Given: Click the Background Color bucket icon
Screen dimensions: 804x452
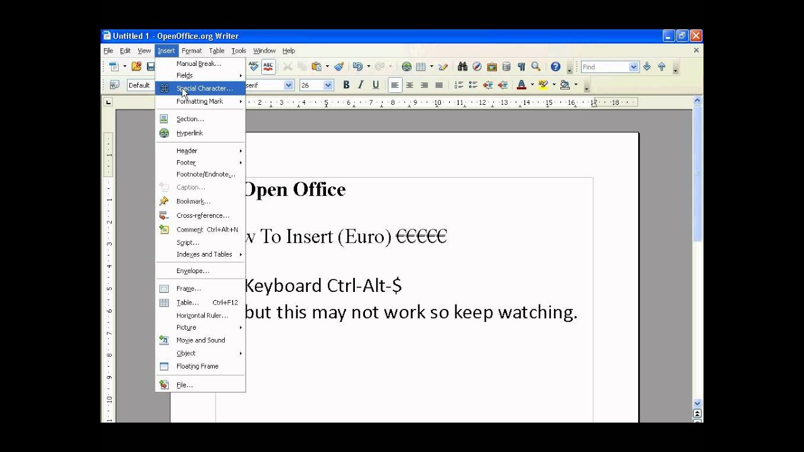Looking at the screenshot, I should click(565, 85).
